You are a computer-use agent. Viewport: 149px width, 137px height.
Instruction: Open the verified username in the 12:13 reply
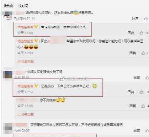click(x=25, y=86)
